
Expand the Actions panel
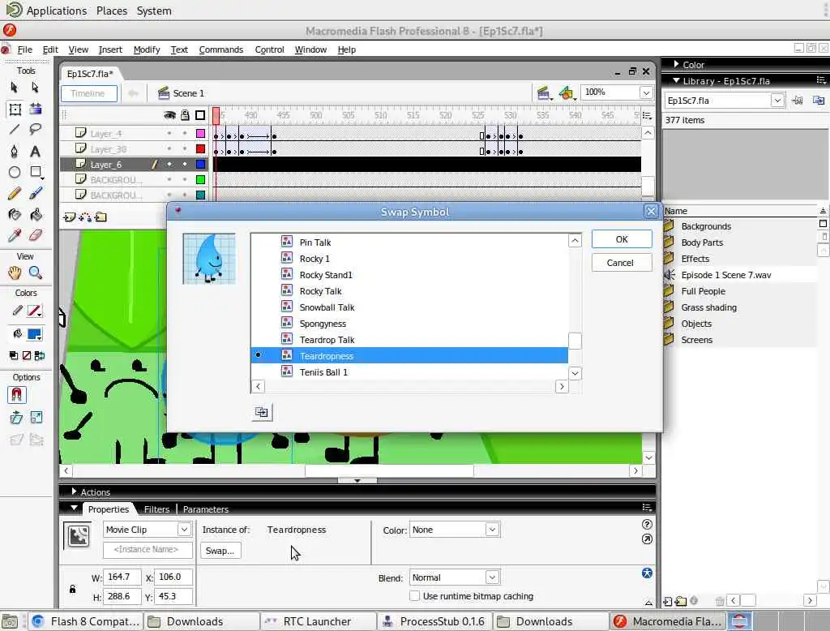74,491
